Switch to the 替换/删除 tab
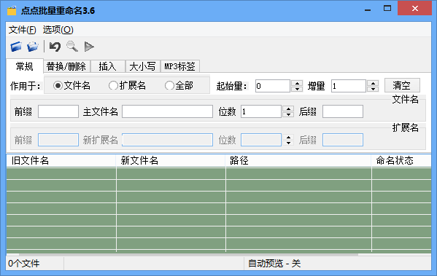Image resolution: width=437 pixels, height=276 pixels. point(66,66)
